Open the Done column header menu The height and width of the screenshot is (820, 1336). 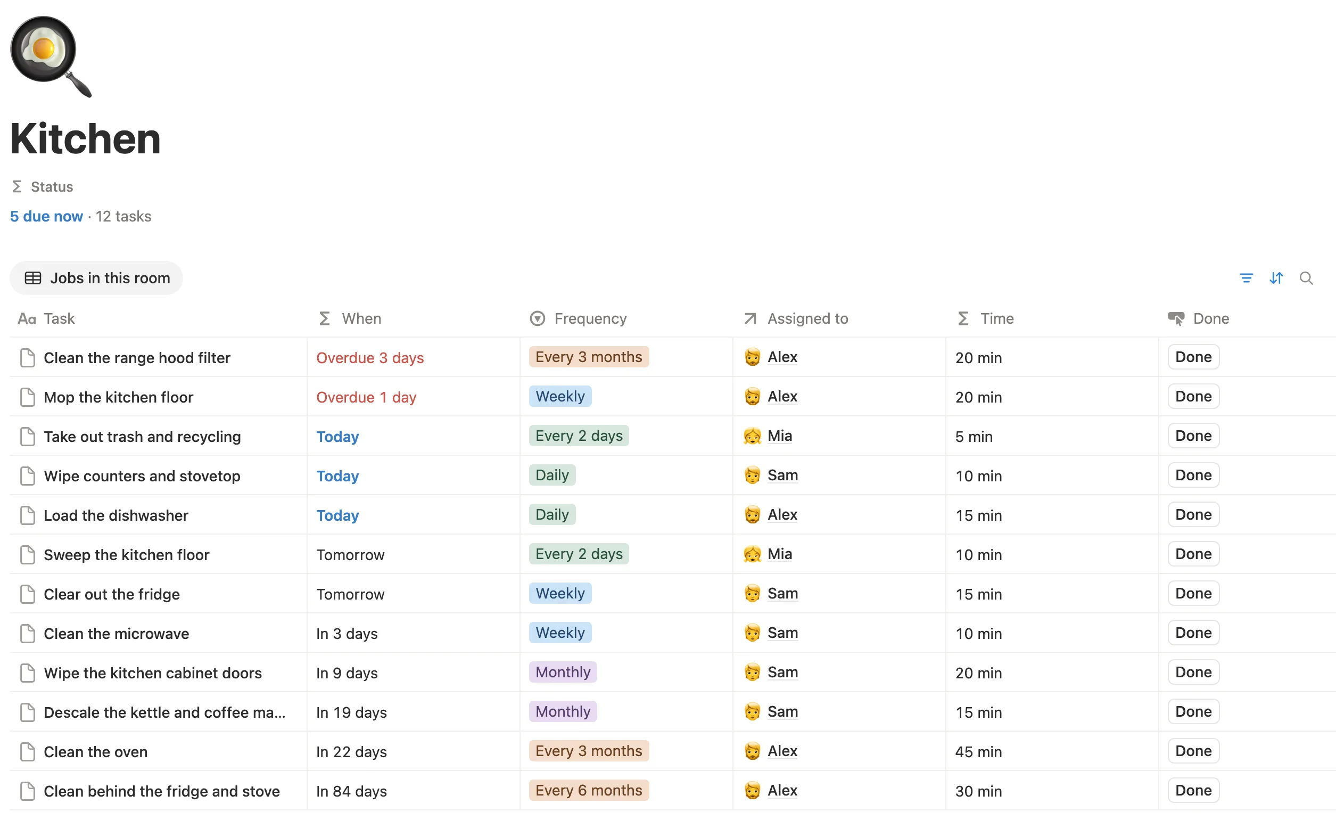1198,318
